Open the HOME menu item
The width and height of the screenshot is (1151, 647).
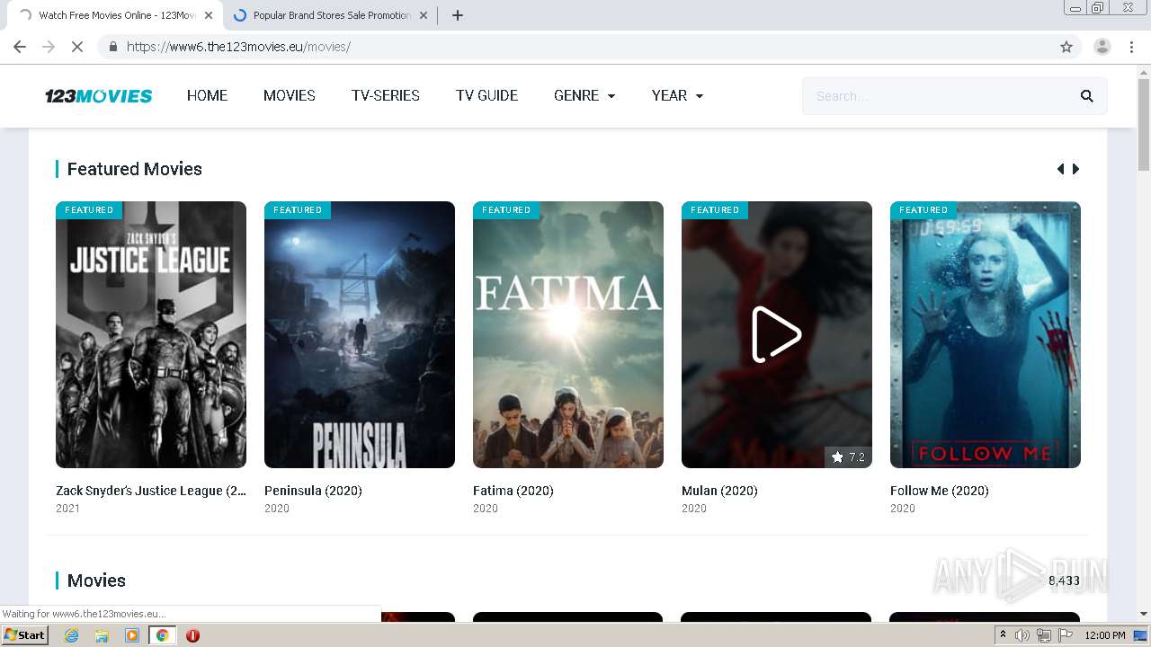[x=207, y=95]
